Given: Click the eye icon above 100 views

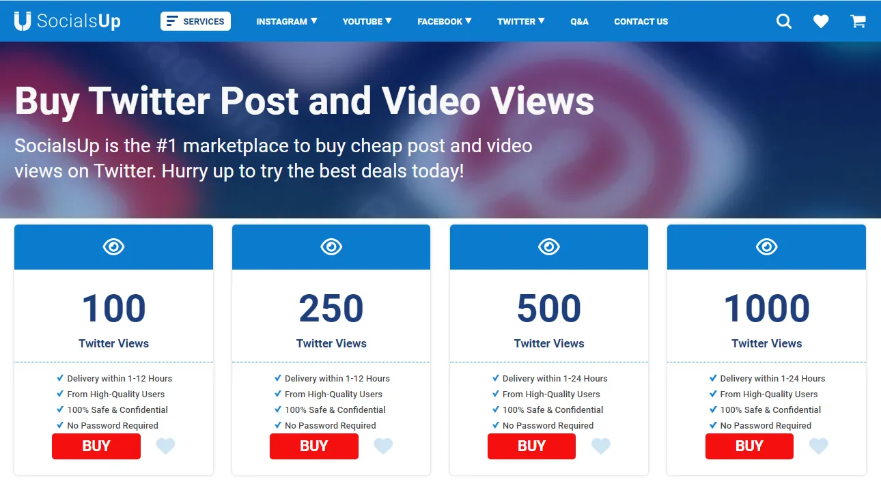Looking at the screenshot, I should pos(113,246).
